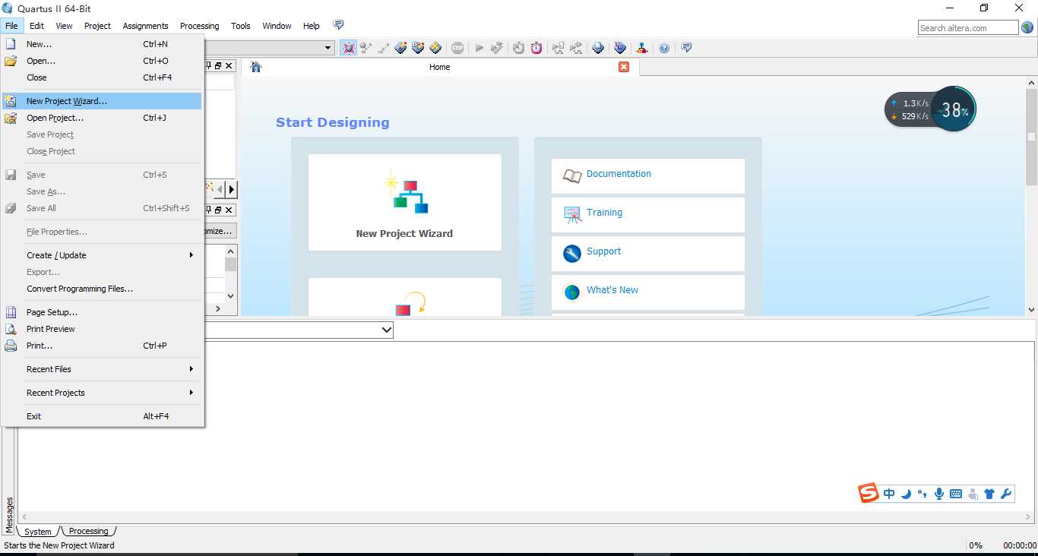Choose Exit from File menu

tap(103, 416)
